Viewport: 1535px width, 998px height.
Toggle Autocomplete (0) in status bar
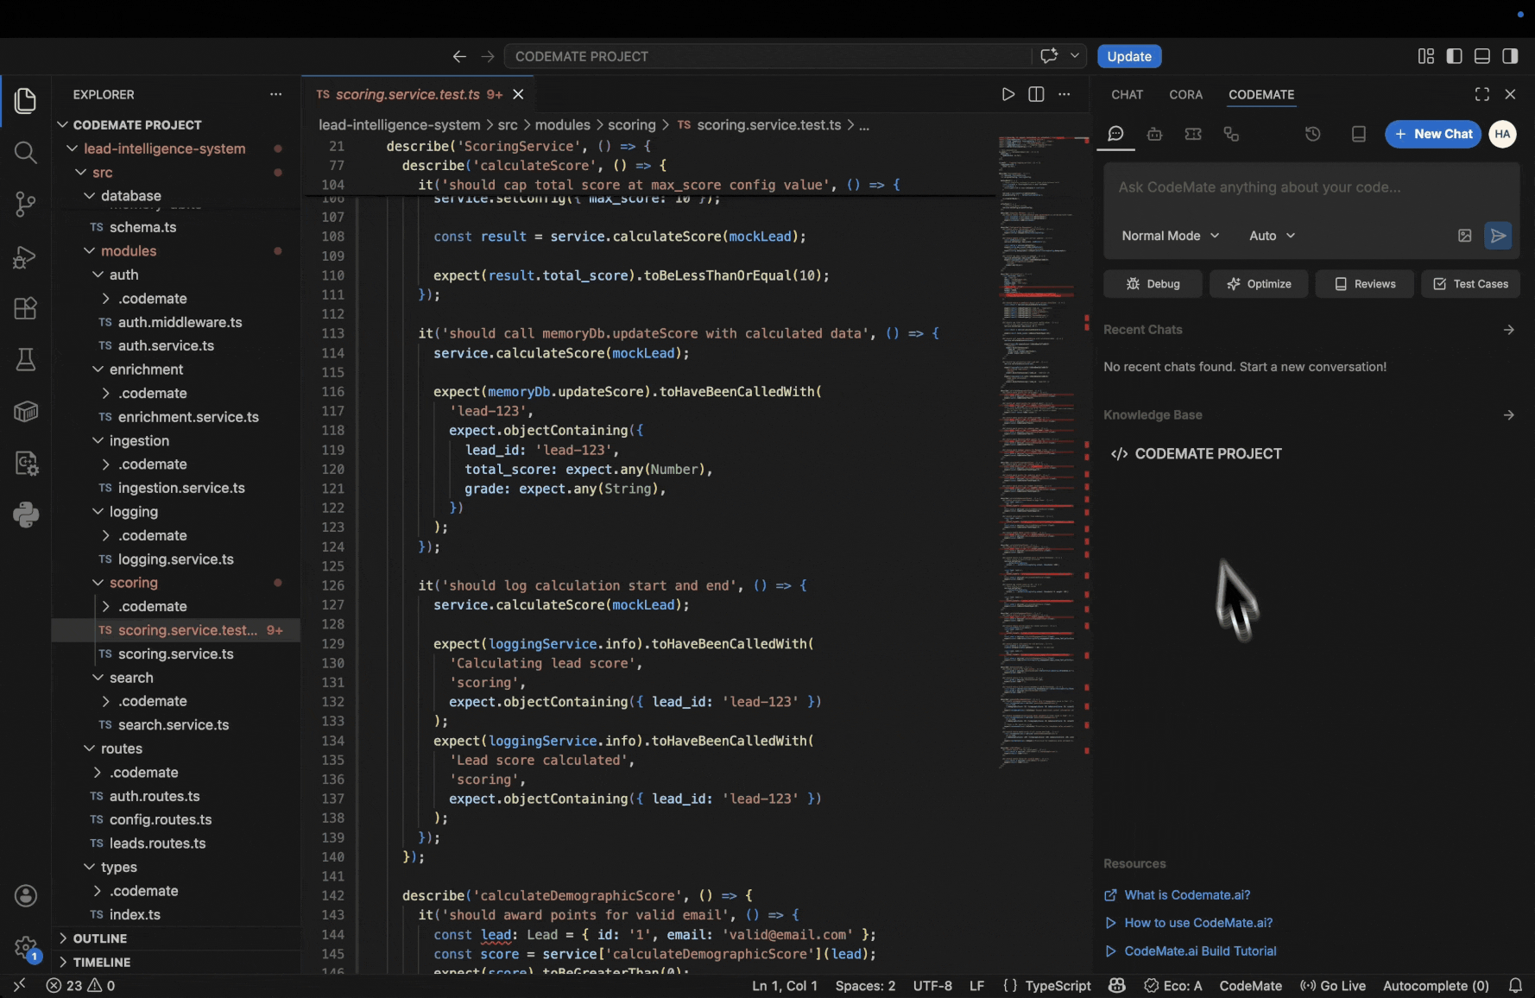tap(1435, 985)
